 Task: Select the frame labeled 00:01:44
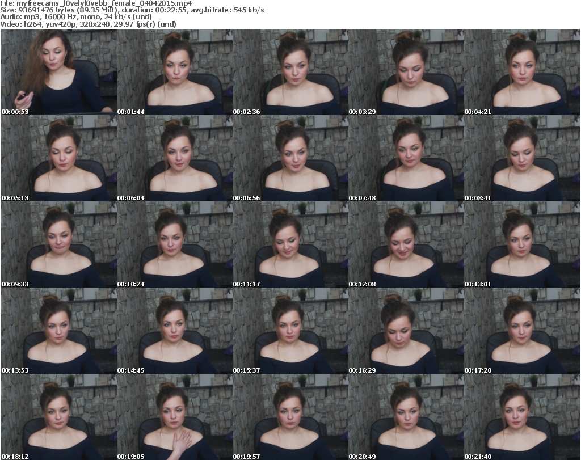click(x=174, y=72)
